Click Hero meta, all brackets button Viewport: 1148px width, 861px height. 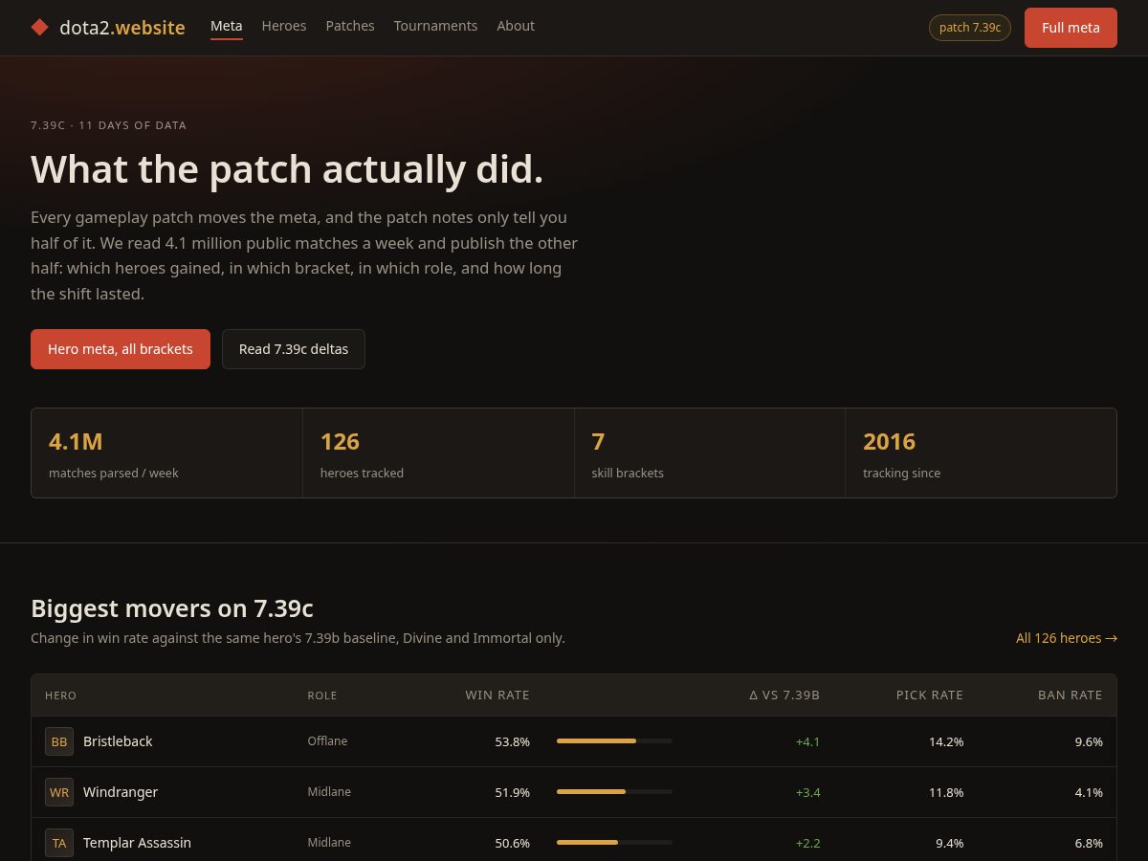[x=121, y=349]
